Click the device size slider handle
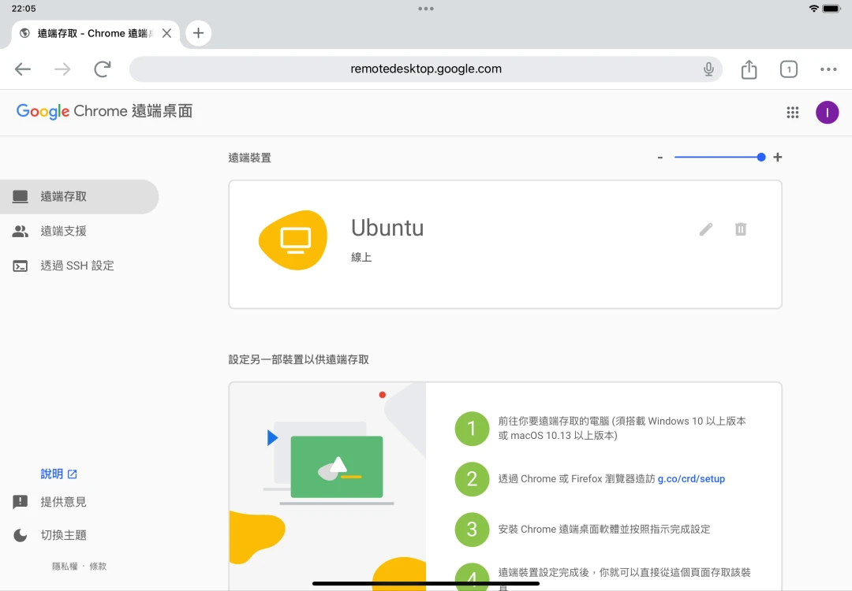 click(760, 158)
